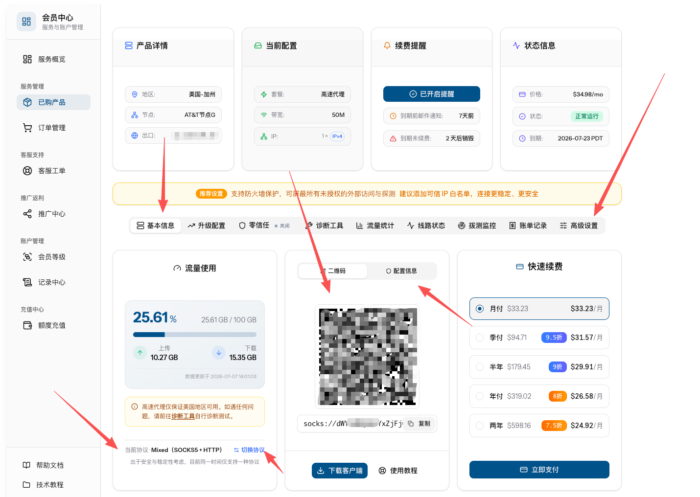This screenshot has height=497, width=700.
Task: Toggle the 已开启提醒 renewal reminder
Action: (432, 94)
